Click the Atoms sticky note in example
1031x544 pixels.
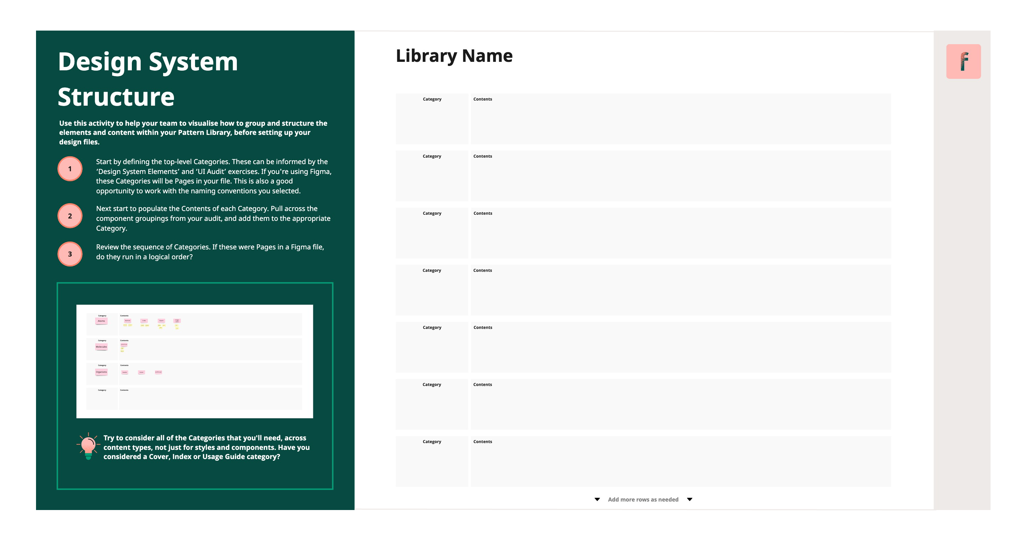click(x=101, y=321)
